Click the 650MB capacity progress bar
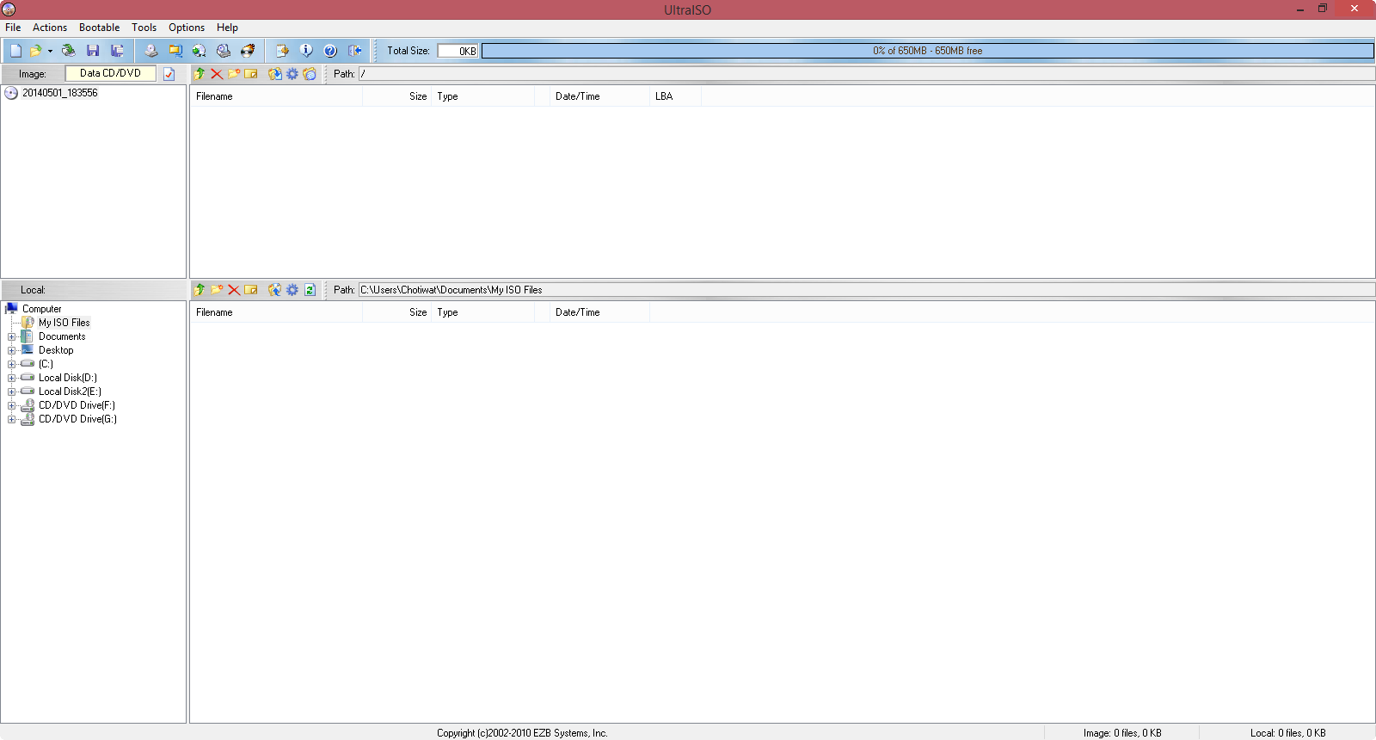Image resolution: width=1376 pixels, height=740 pixels. click(928, 51)
